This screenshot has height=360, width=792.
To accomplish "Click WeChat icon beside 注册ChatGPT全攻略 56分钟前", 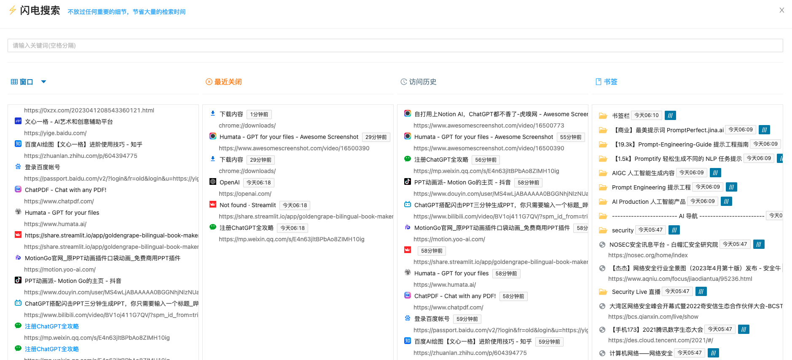I will click(408, 159).
